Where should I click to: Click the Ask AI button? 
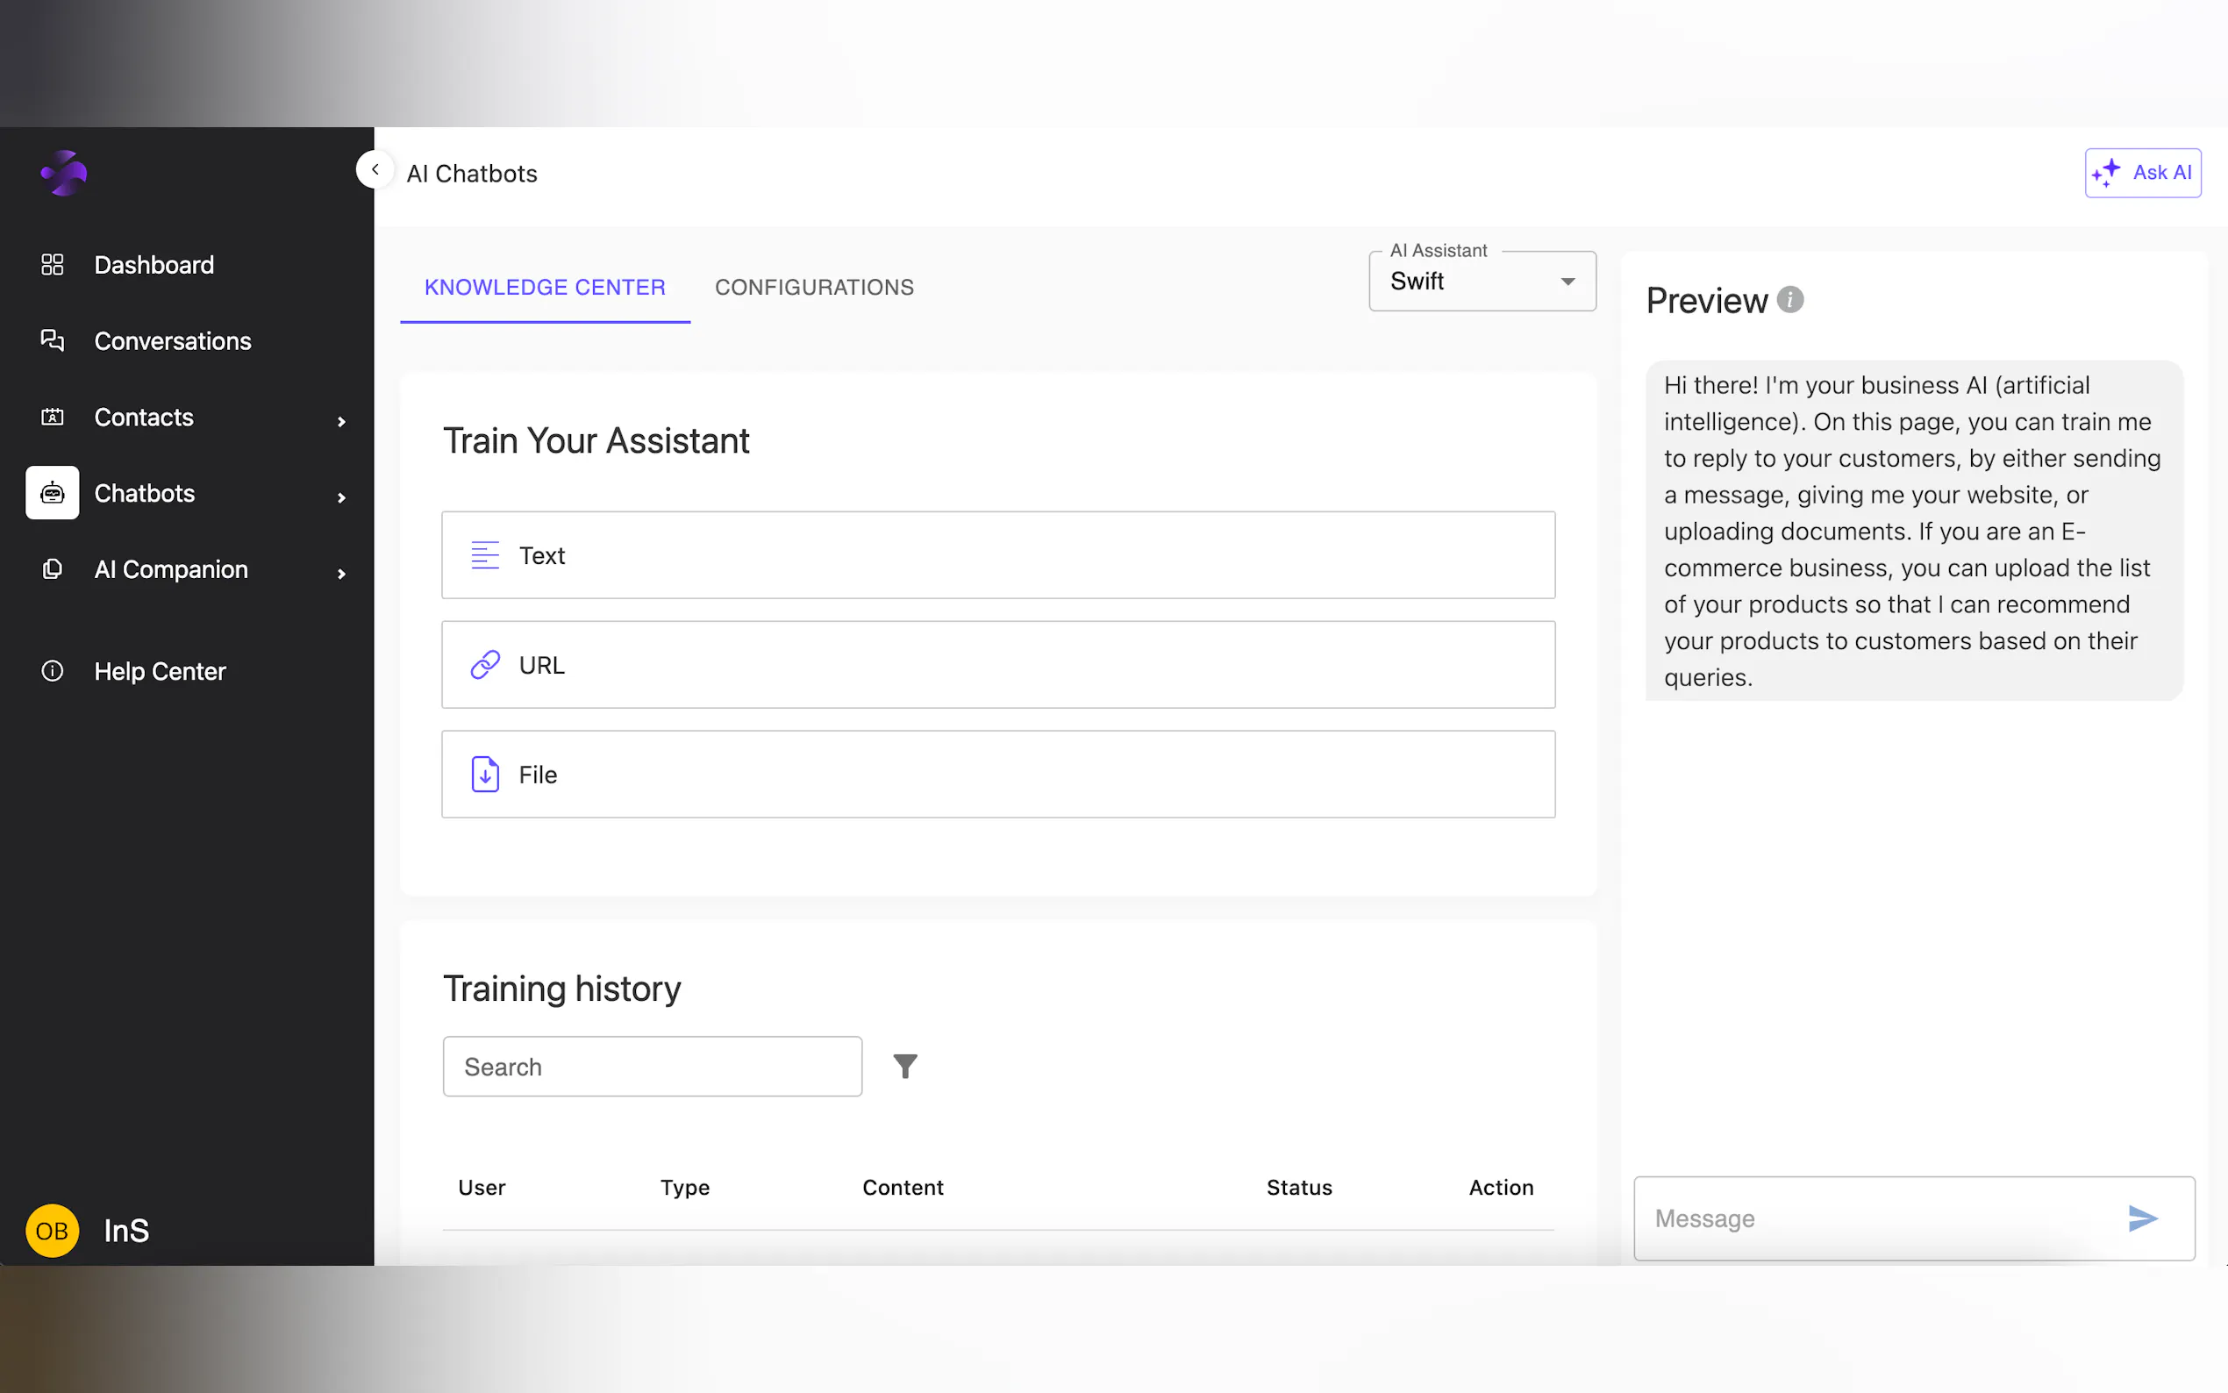[2141, 172]
